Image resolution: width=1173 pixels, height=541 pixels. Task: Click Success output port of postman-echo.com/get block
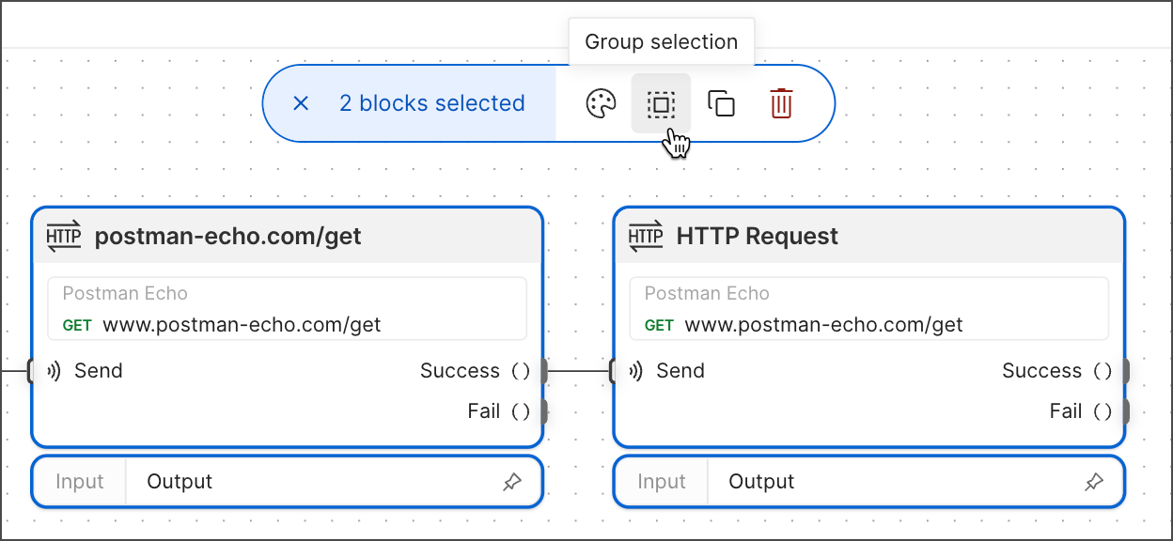543,371
